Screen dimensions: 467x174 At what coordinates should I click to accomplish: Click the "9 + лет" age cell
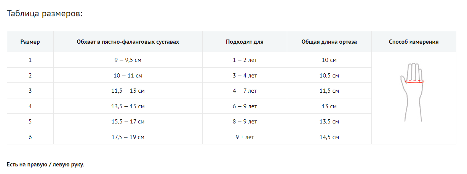245,137
